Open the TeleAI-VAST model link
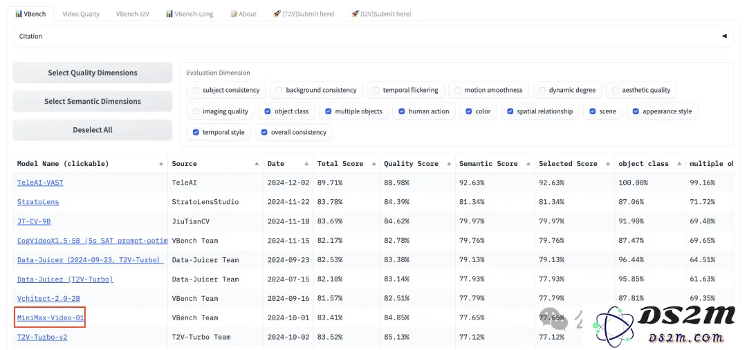This screenshot has height=350, width=747. [x=40, y=183]
